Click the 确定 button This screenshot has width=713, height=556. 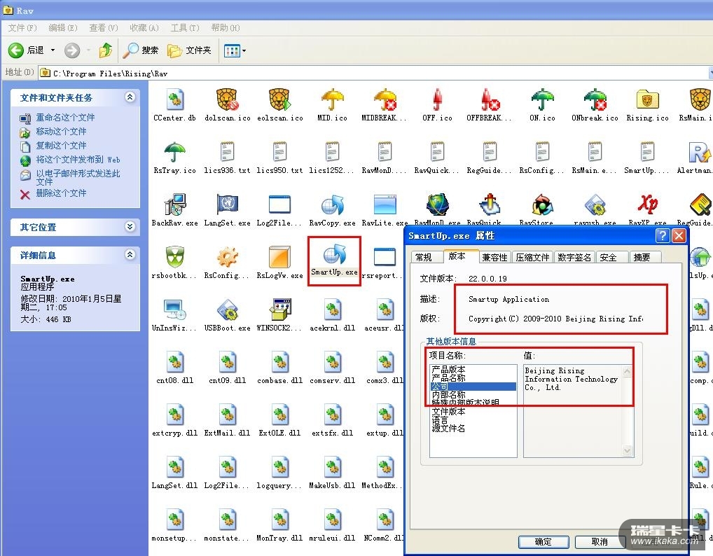(x=543, y=541)
